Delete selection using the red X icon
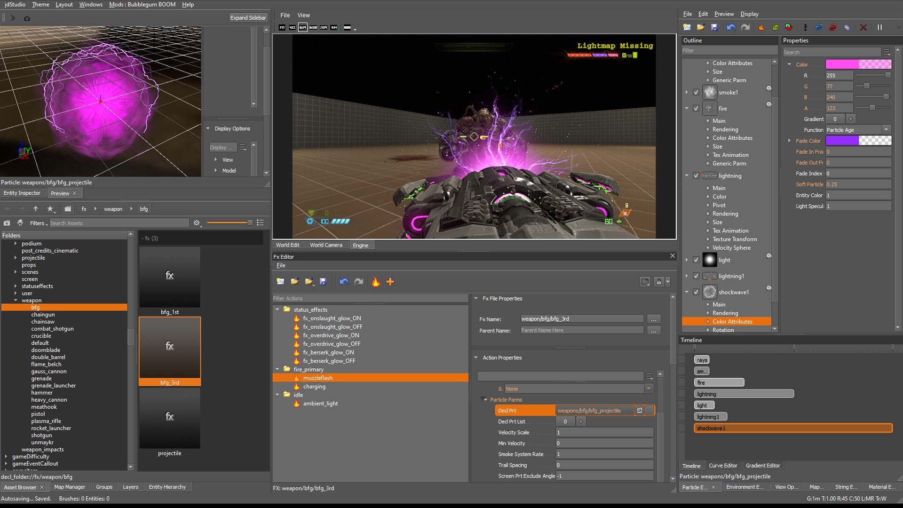This screenshot has height=508, width=903. (863, 27)
